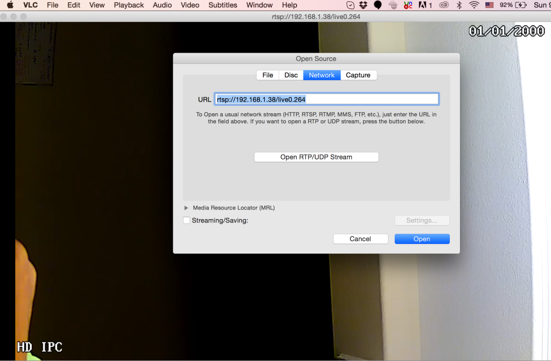551x361 pixels.
Task: Open the Playback menu
Action: point(129,5)
